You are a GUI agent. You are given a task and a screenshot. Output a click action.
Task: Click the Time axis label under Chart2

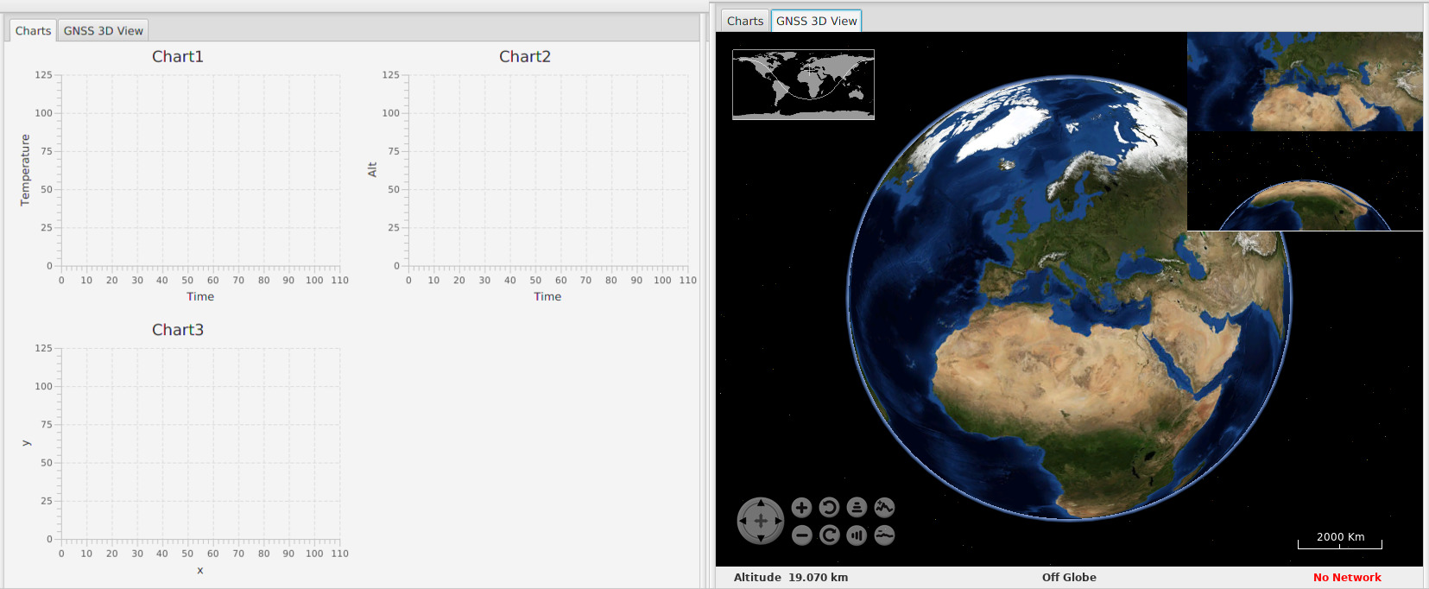pos(547,296)
